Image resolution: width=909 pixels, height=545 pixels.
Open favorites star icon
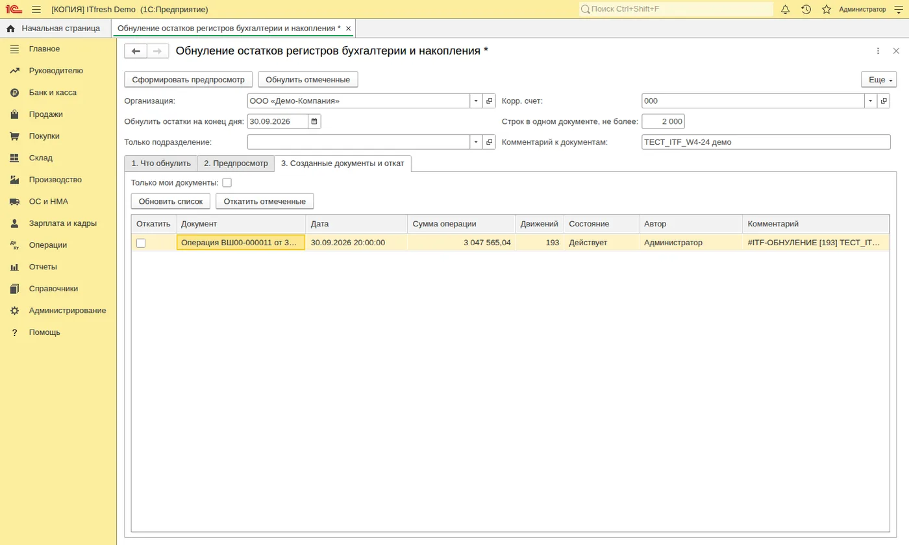(827, 9)
